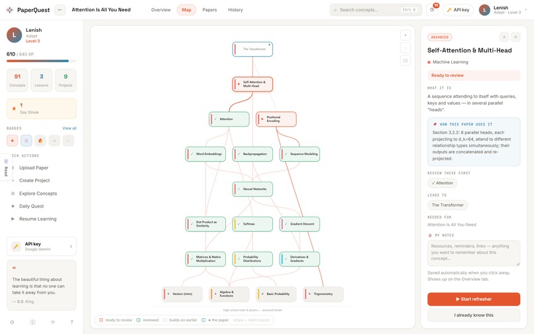534x334 pixels.
Task: Select the Trigonometry node
Action: pyautogui.click(x=323, y=294)
